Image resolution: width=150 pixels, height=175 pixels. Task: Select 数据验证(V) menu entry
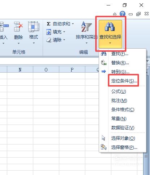[x=123, y=128]
